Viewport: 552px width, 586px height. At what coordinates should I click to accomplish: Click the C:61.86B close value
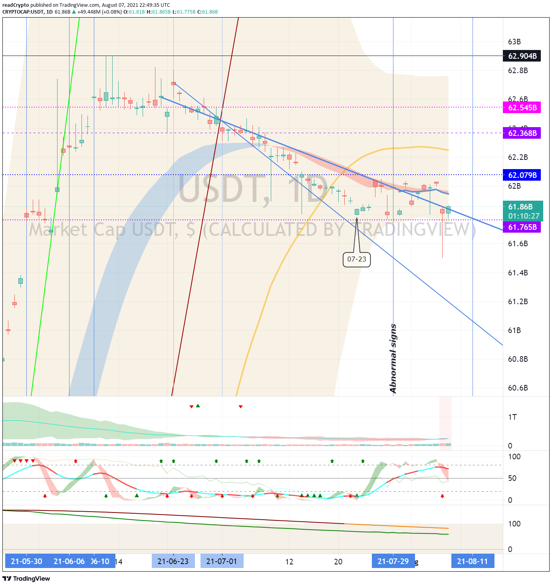pyautogui.click(x=208, y=12)
